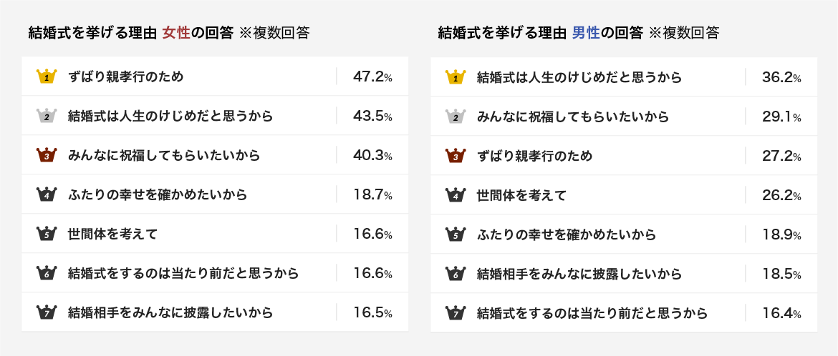Click men's row みんなに祝福してもらいたいから
This screenshot has width=838, height=356.
(x=624, y=117)
